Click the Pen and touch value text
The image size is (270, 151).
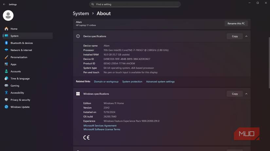tap(131, 73)
